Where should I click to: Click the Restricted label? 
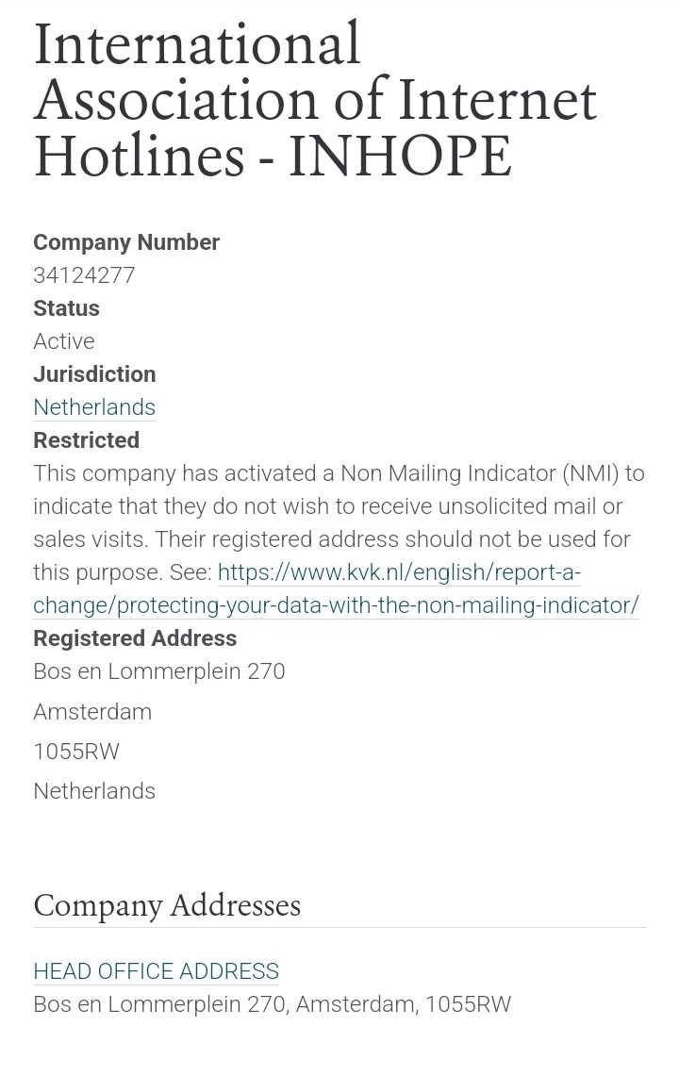[x=86, y=440]
